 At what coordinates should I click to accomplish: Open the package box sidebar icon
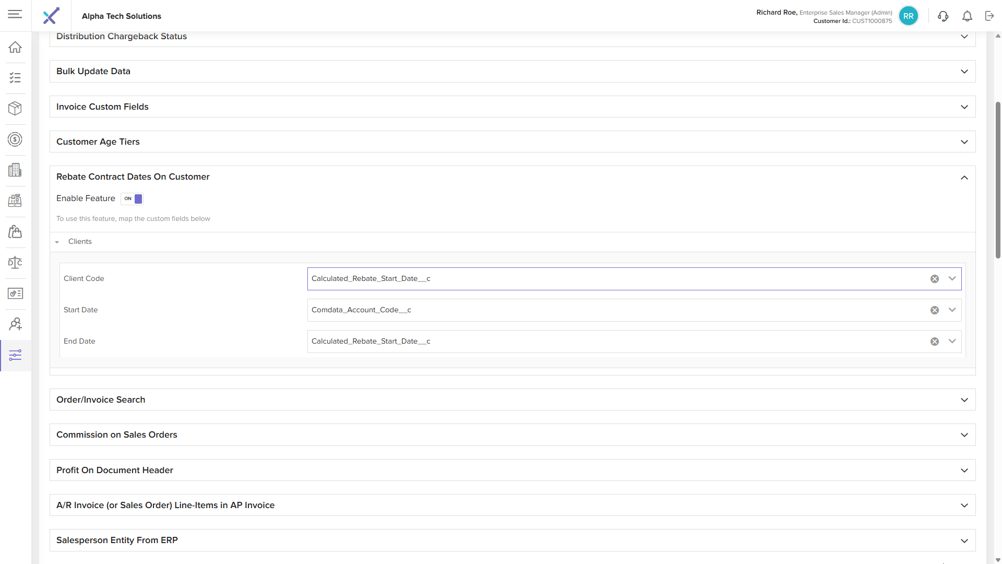[x=15, y=108]
